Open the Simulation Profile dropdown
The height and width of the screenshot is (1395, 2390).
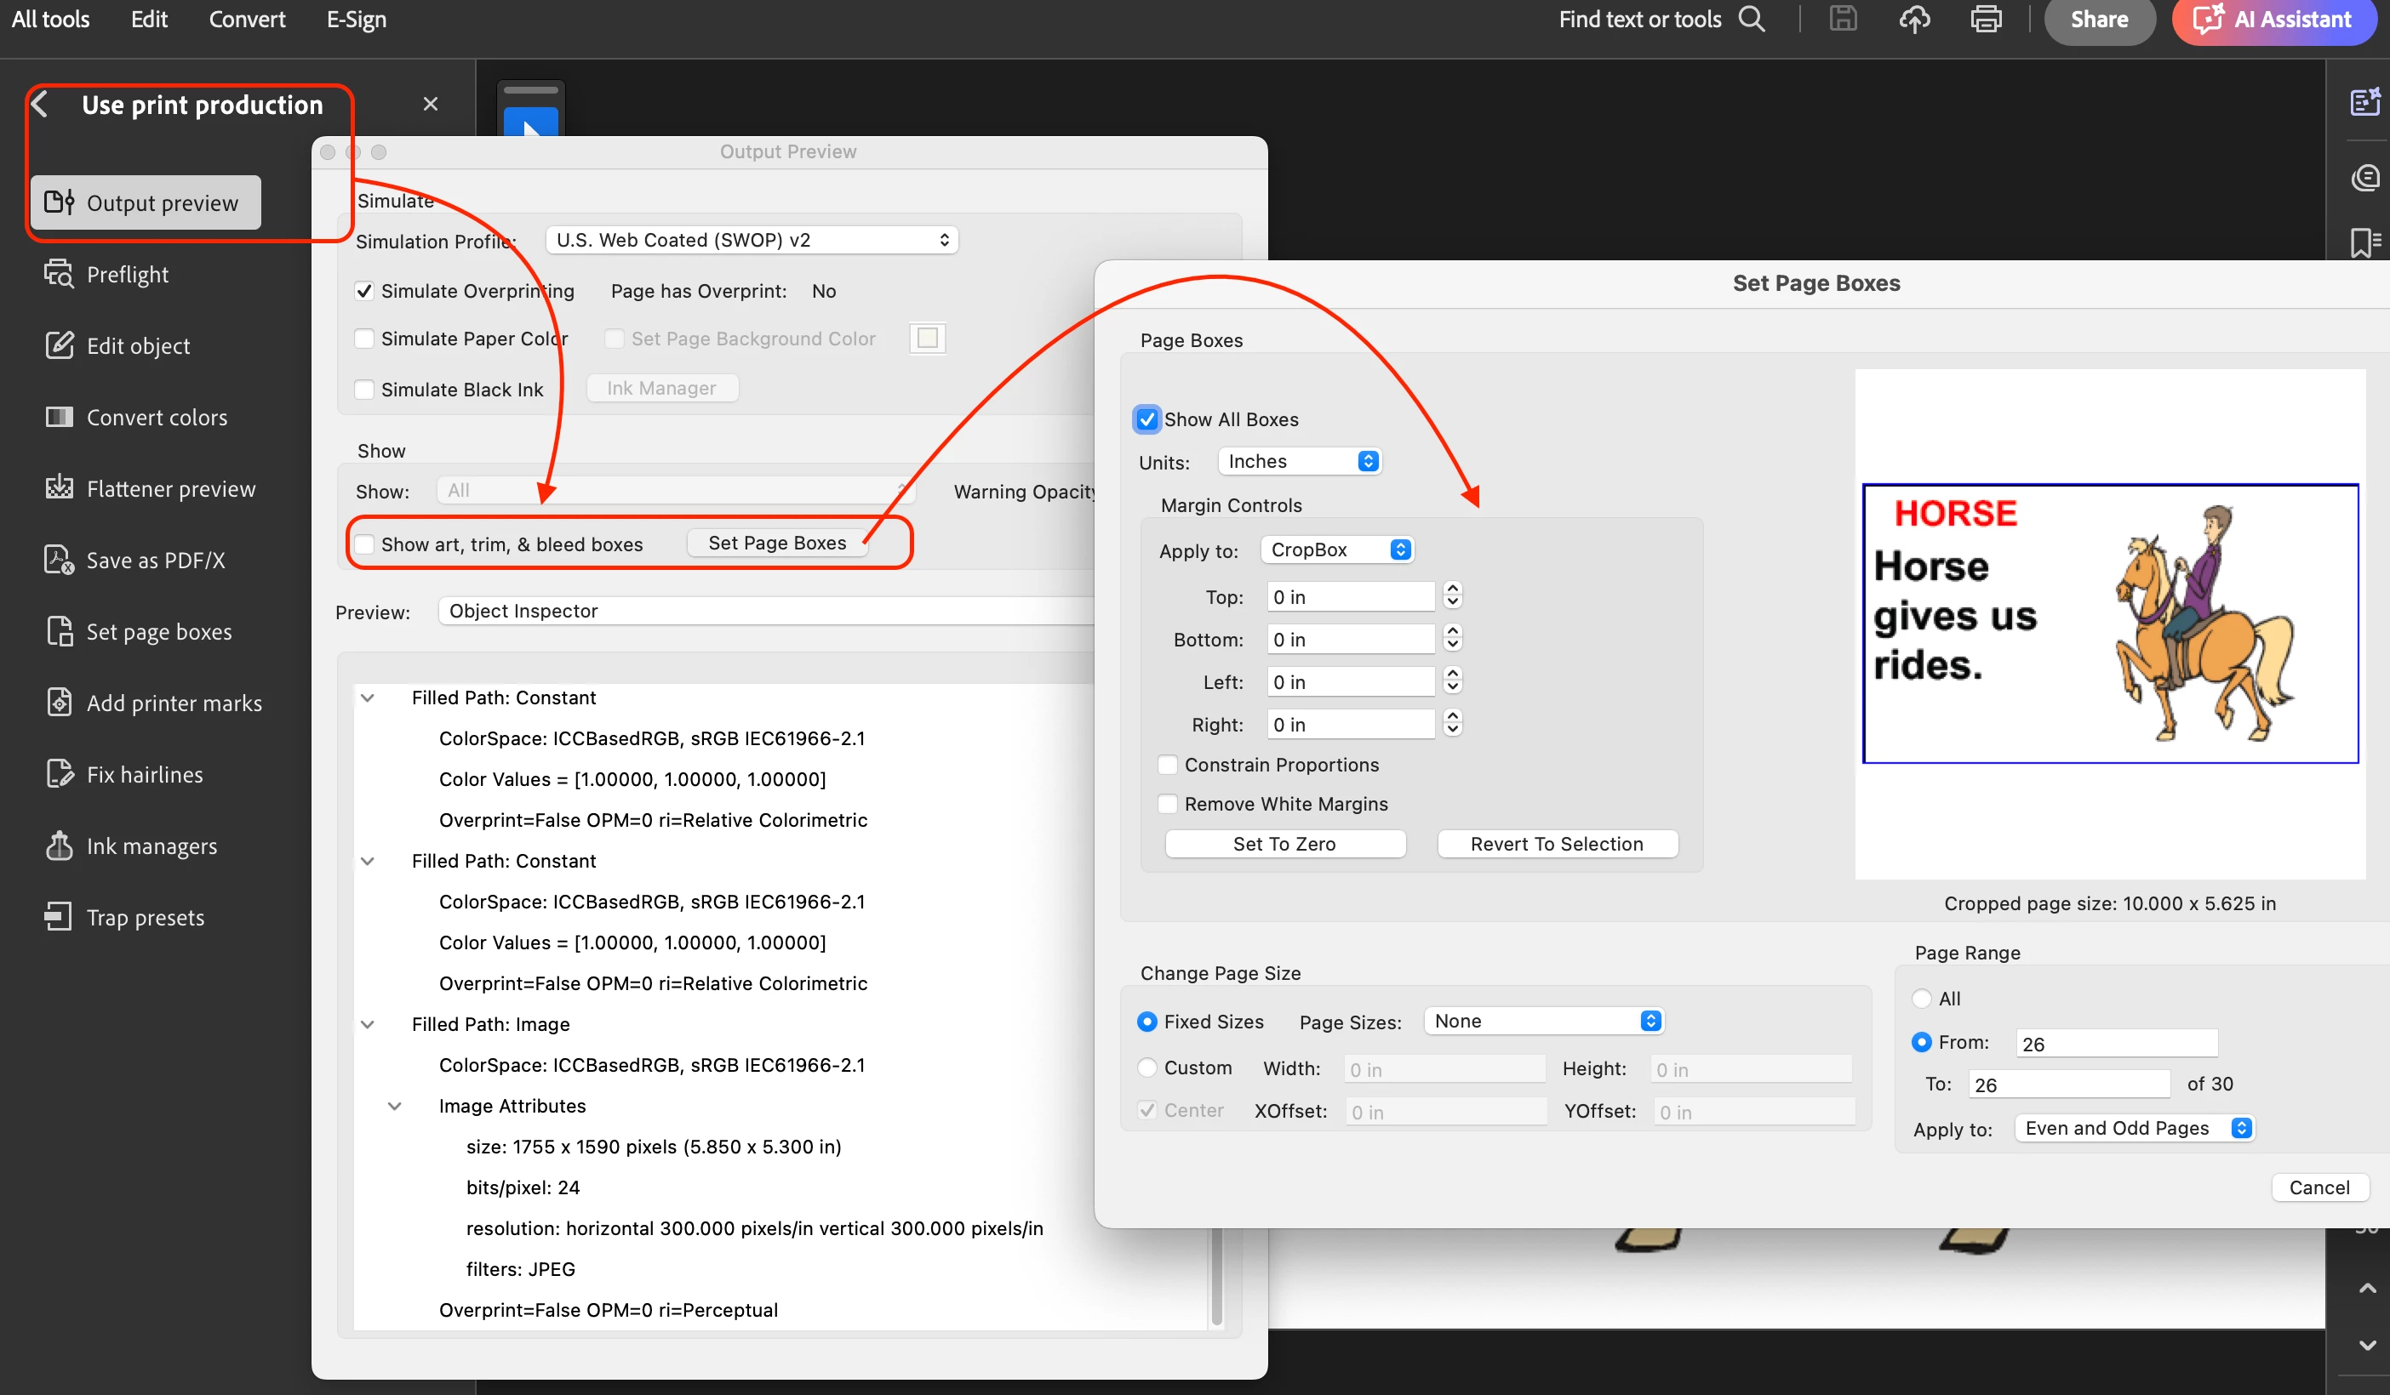tap(752, 240)
